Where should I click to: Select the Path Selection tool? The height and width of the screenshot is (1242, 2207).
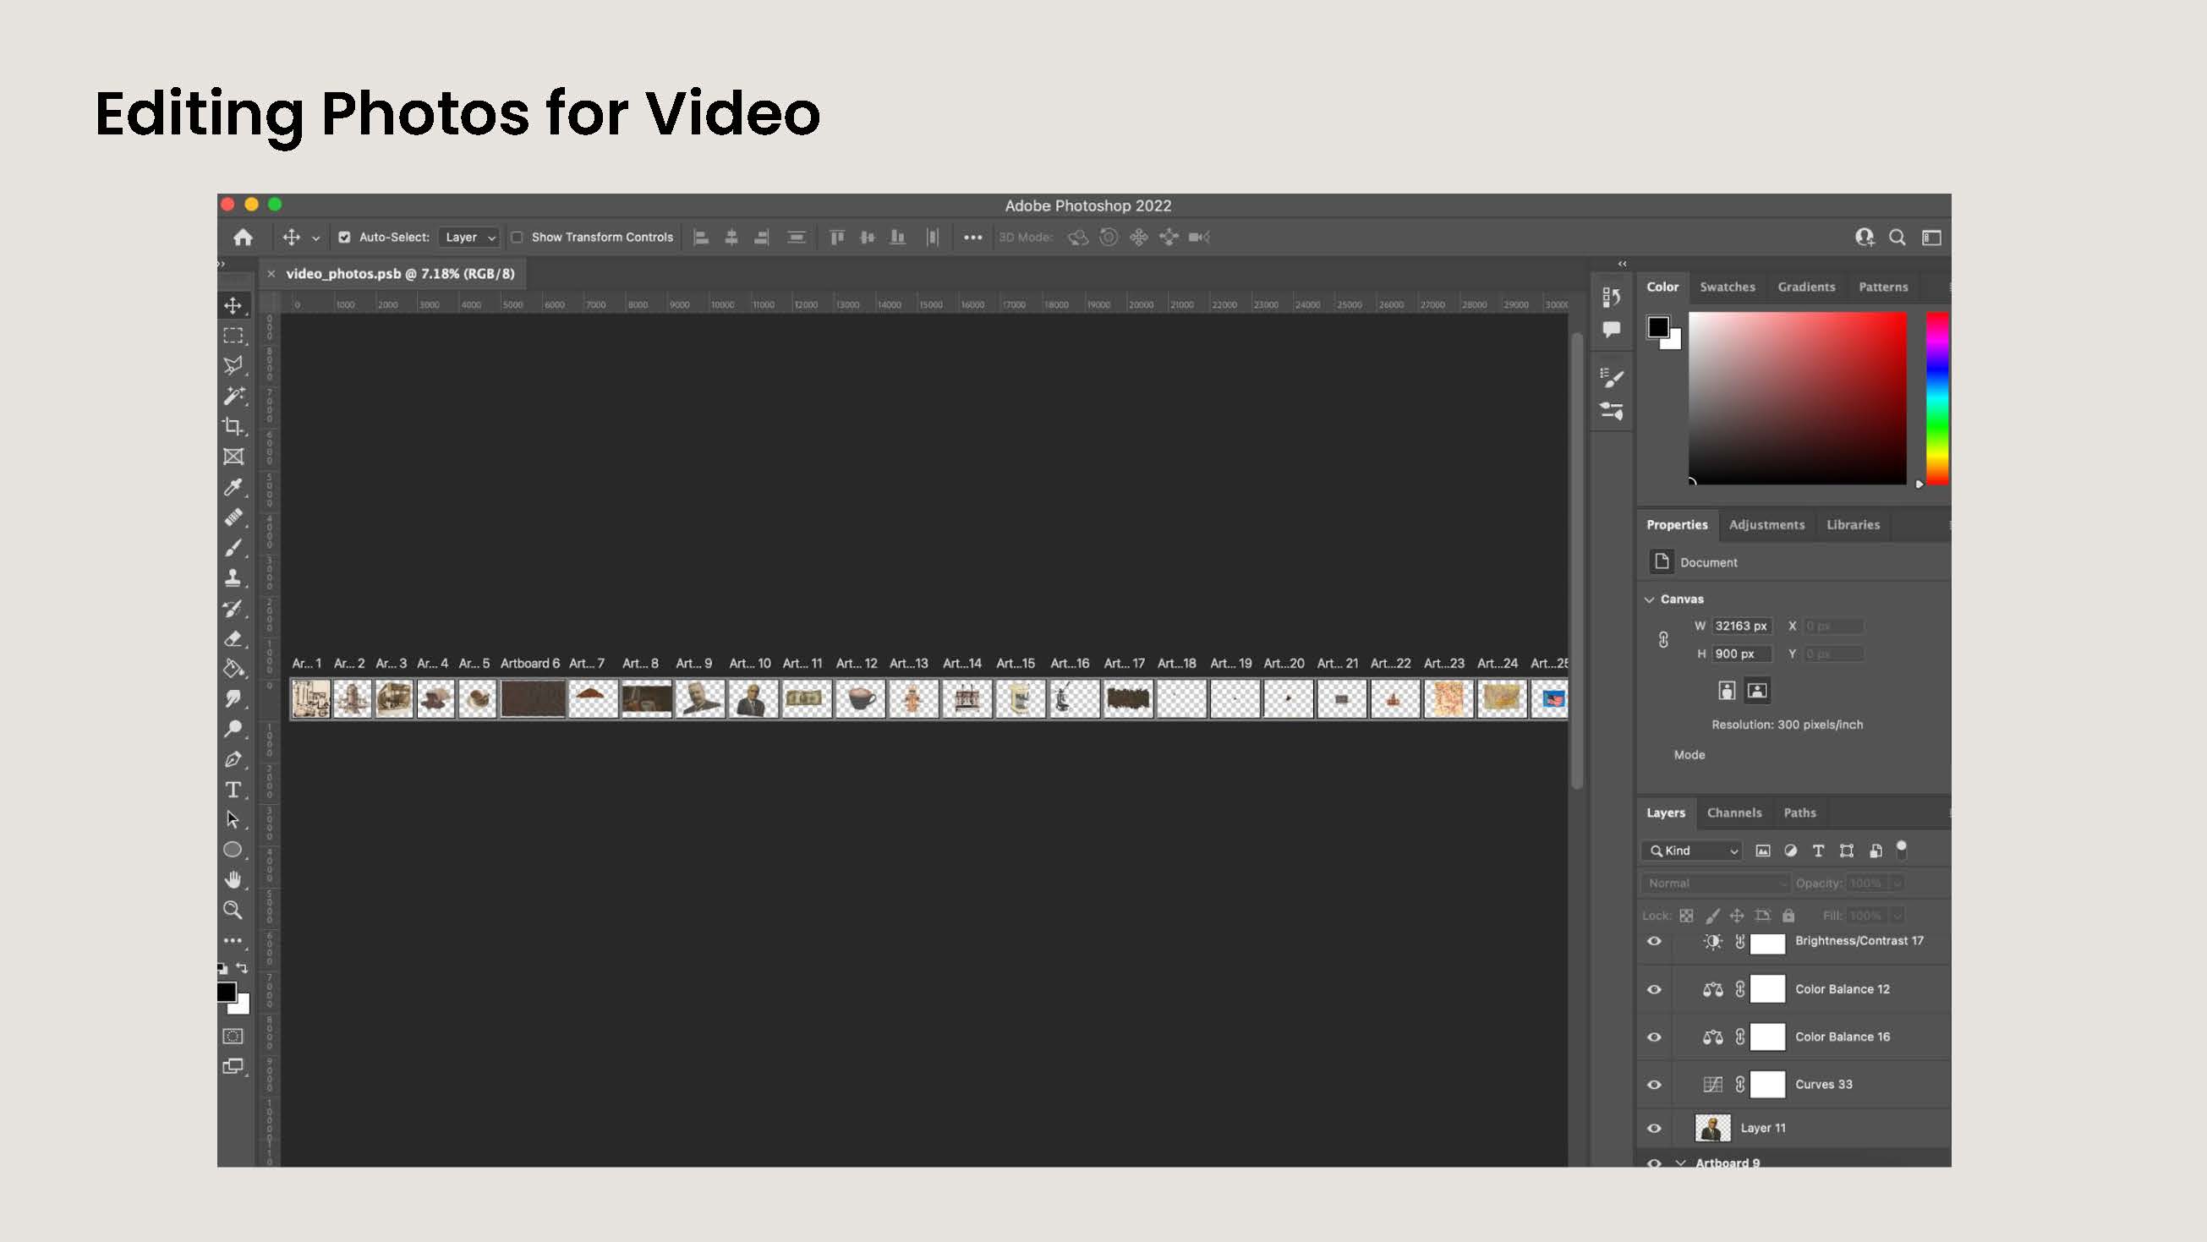pos(233,820)
